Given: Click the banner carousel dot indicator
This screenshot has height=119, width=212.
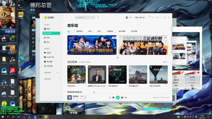Looking at the screenshot, I should (117, 58).
